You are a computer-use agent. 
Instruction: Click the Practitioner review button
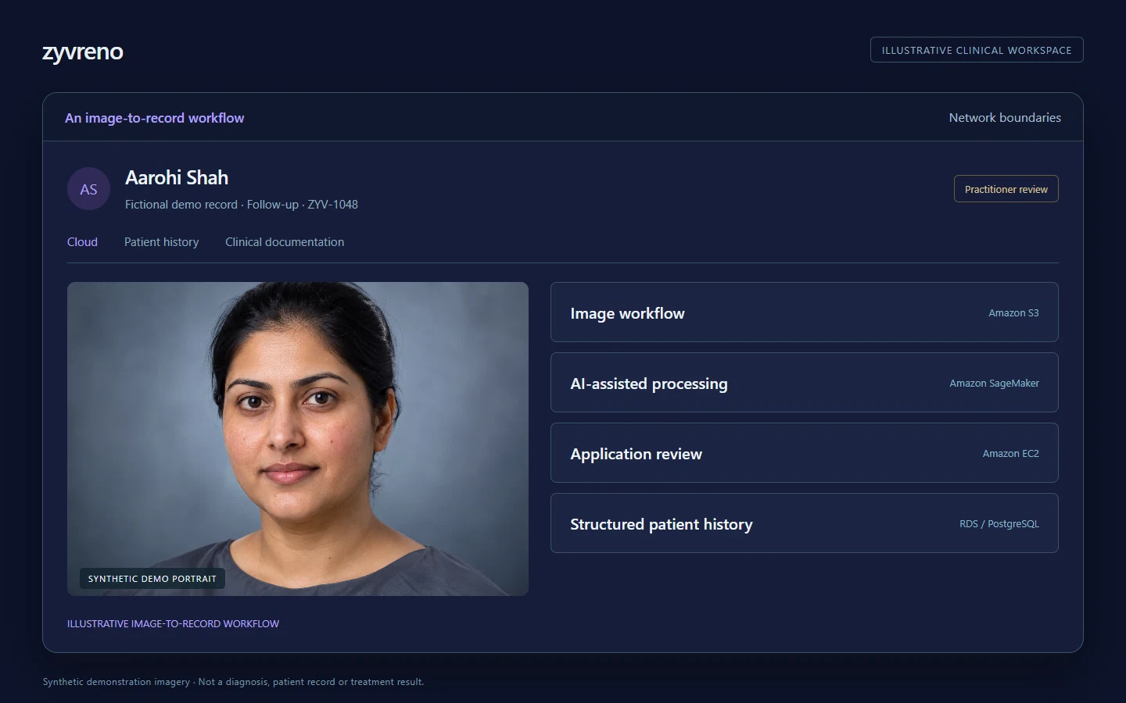pos(1006,189)
